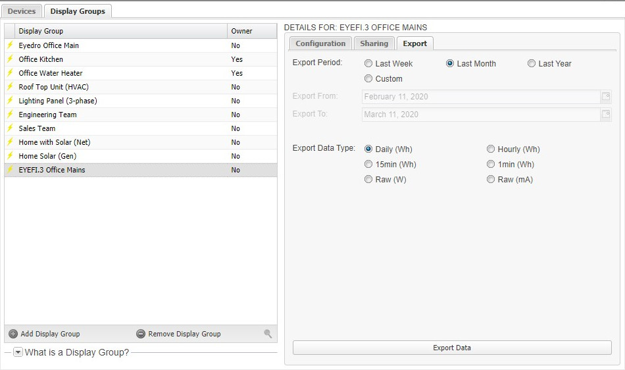The width and height of the screenshot is (625, 370).
Task: Select the Office Kitchen display group
Action: (x=141, y=59)
